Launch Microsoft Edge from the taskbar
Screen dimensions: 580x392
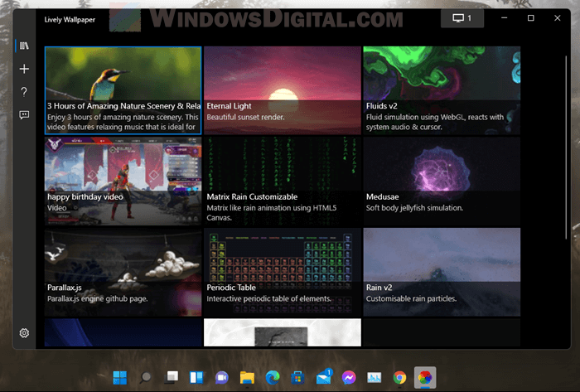click(273, 378)
